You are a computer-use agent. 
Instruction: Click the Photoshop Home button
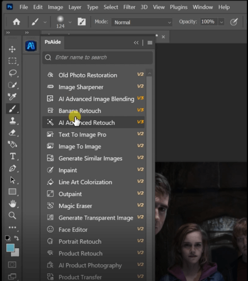16,22
